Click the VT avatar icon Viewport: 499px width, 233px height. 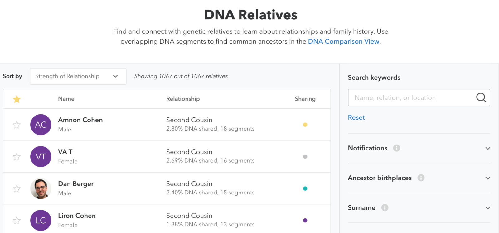click(x=41, y=157)
